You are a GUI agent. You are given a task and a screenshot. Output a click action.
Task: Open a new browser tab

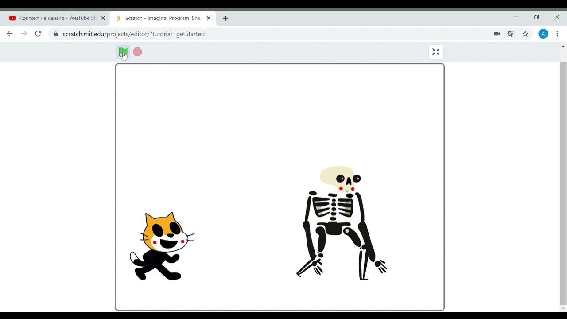[225, 18]
